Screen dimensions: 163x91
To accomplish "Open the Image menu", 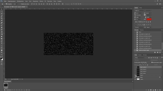I will [x=20, y=1].
